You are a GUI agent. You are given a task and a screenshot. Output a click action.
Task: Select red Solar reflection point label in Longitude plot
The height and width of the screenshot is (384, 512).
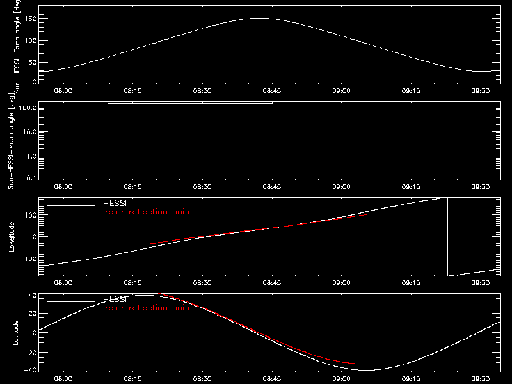148,212
